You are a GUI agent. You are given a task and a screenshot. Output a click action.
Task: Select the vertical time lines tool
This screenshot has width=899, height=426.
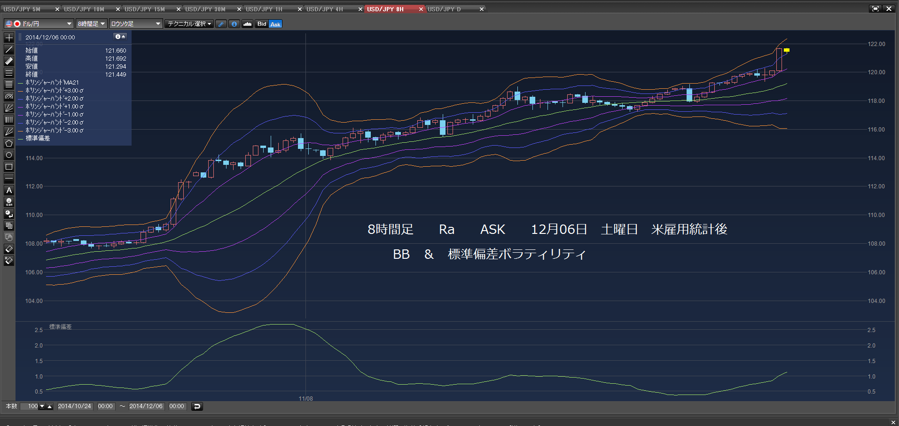click(9, 120)
